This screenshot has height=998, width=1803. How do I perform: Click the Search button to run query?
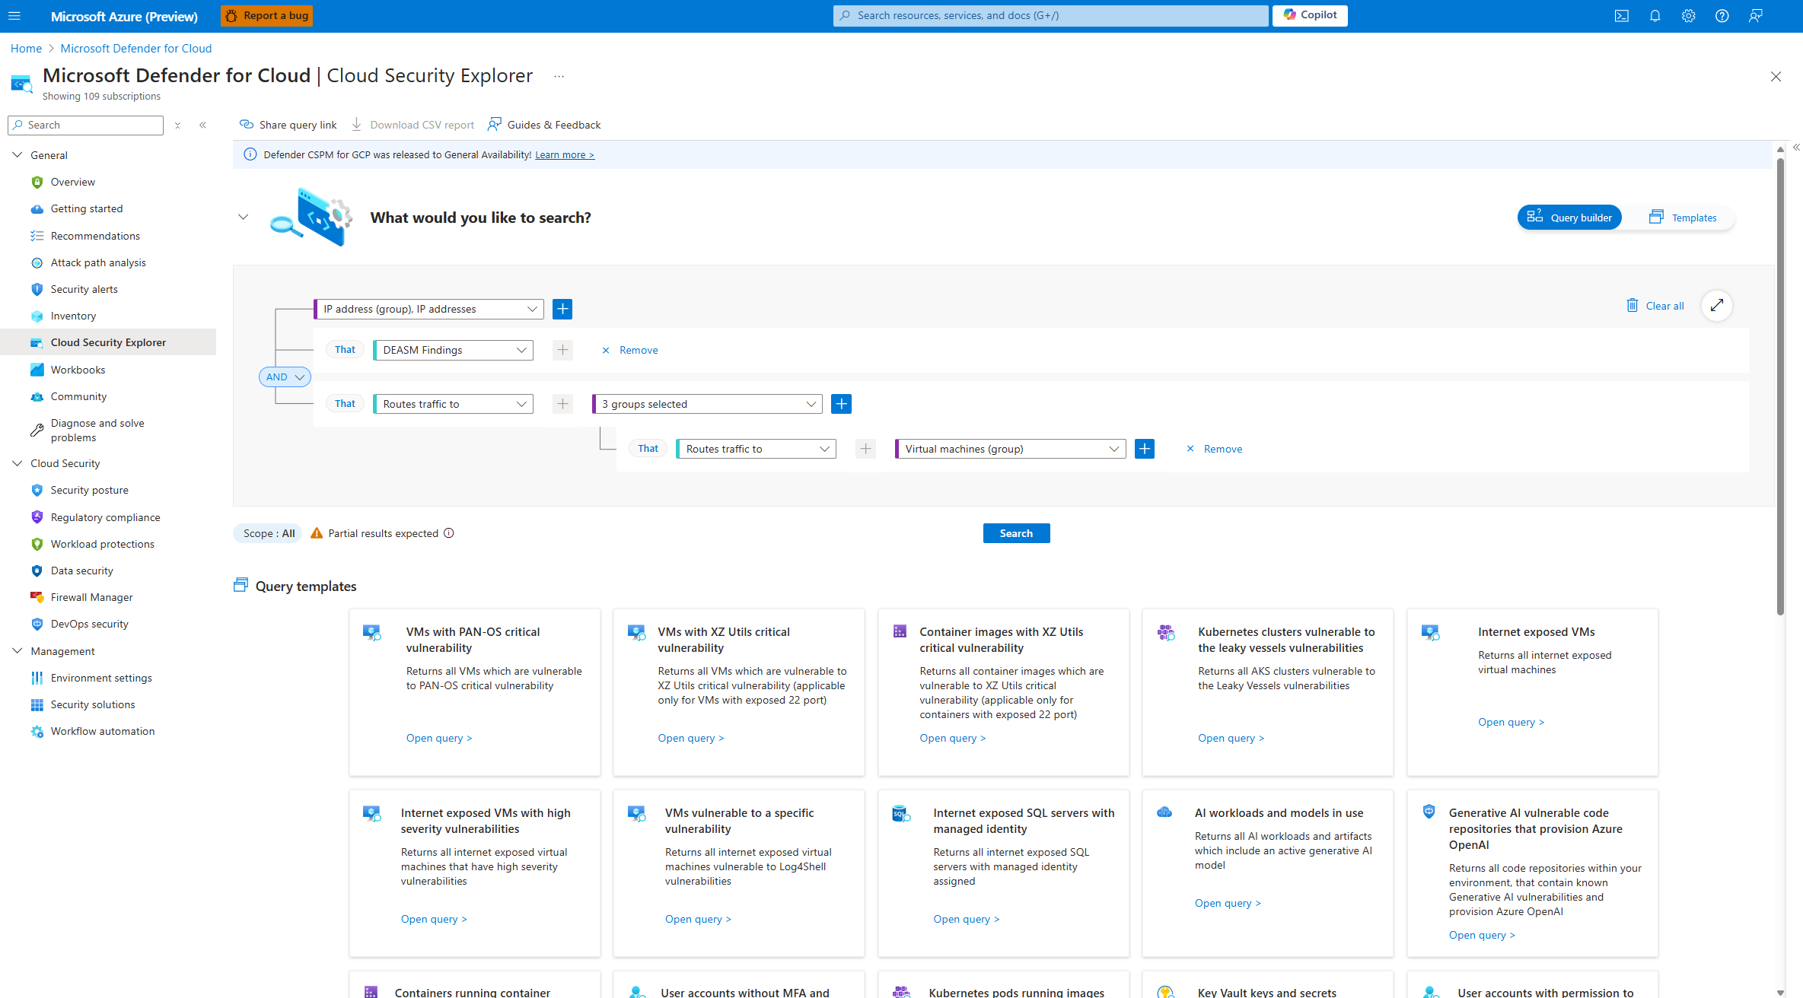(1016, 532)
